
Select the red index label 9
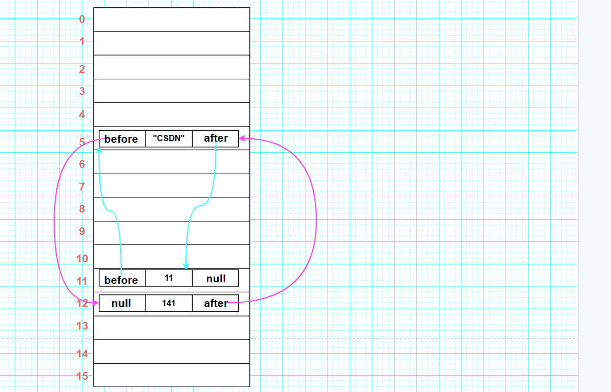(82, 231)
